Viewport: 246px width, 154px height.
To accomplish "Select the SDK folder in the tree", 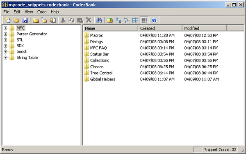I will [20, 46].
